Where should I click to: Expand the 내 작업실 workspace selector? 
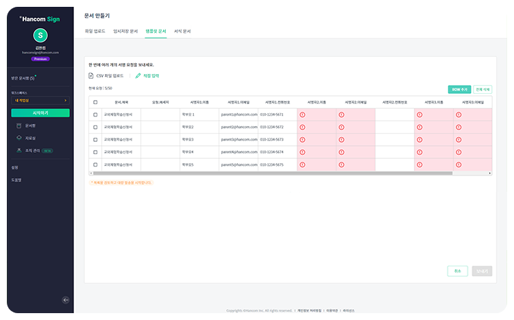point(40,100)
